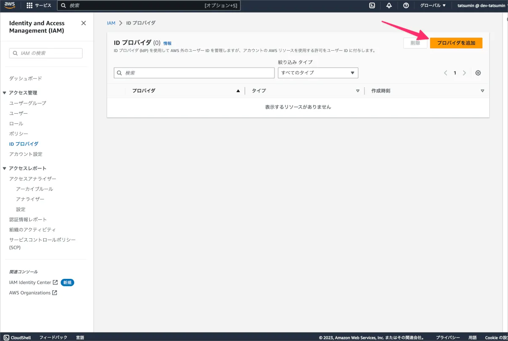
Task: Open ダッシュボード in sidebar
Action: pyautogui.click(x=25, y=79)
